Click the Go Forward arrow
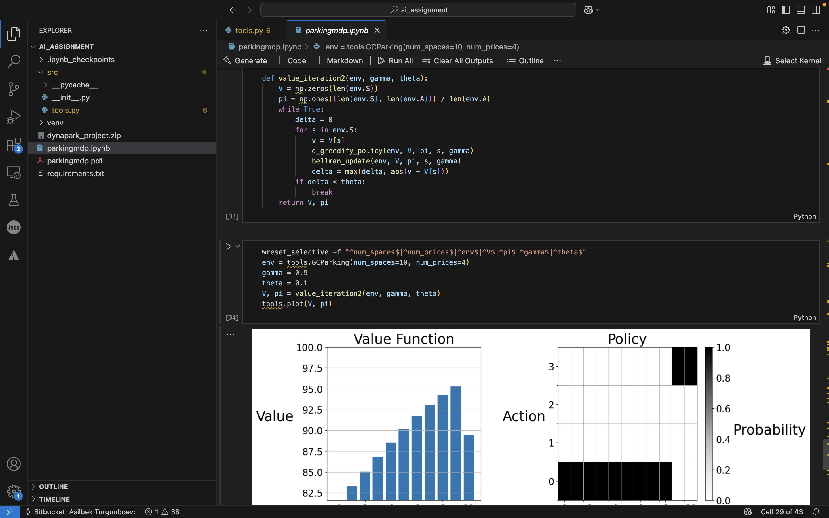 [x=248, y=10]
